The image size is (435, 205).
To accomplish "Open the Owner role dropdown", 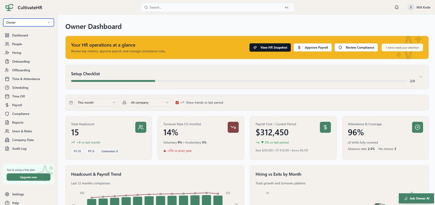I will click(28, 22).
